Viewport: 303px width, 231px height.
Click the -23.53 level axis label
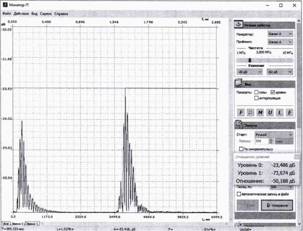(6, 88)
